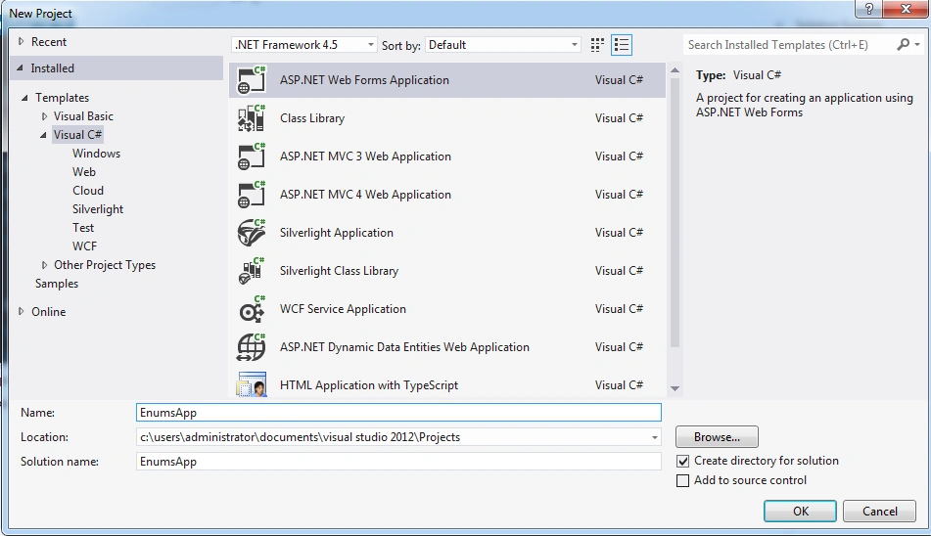Click the search magnifier icon

pyautogui.click(x=903, y=44)
